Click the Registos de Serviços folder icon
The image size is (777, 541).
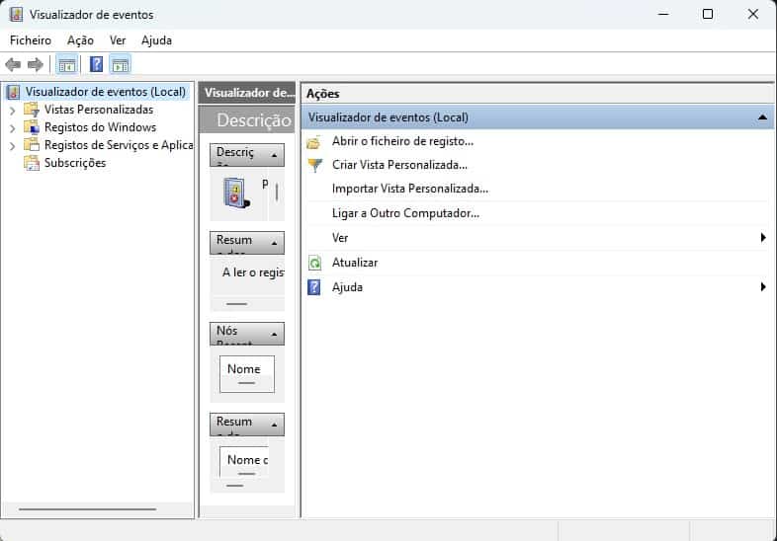point(32,145)
